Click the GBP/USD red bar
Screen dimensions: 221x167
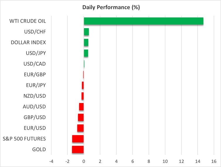tap(81, 117)
